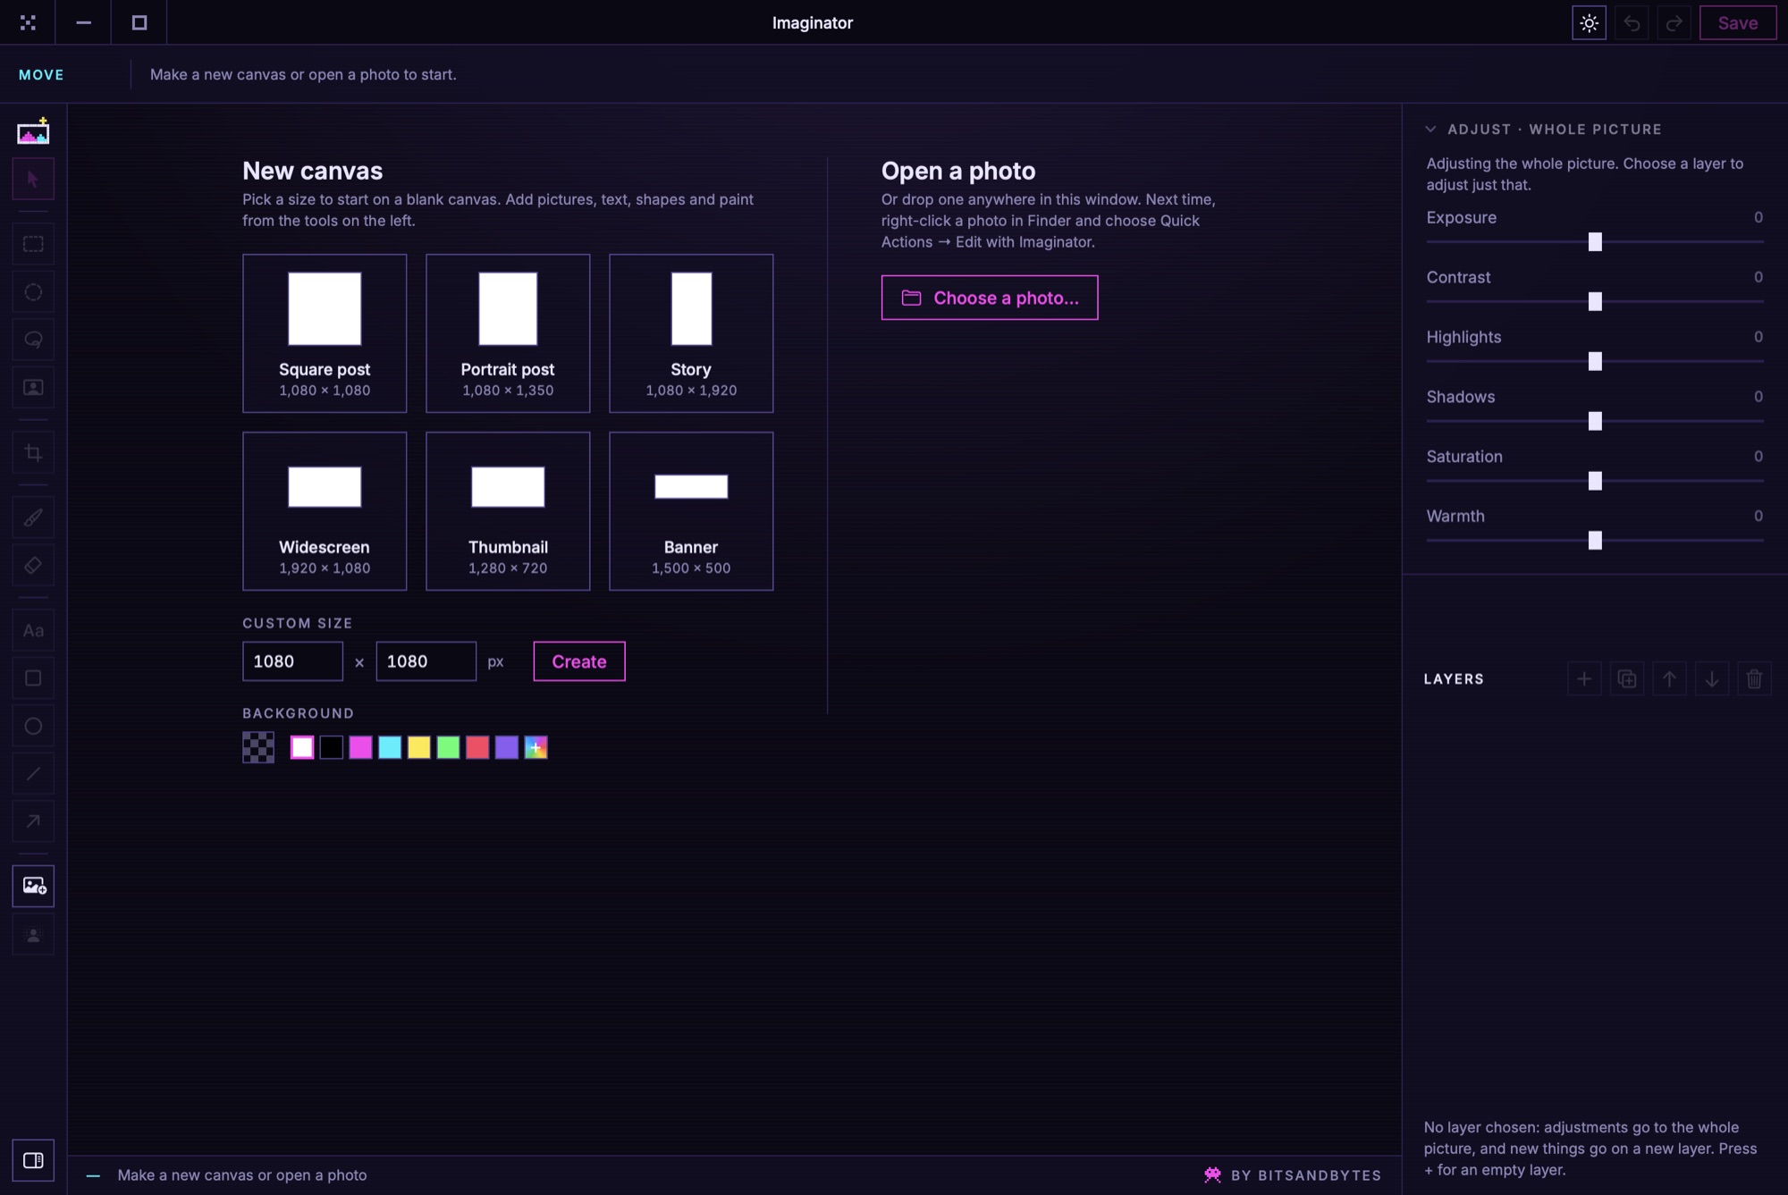
Task: Select the Brush paint tool
Action: click(33, 518)
